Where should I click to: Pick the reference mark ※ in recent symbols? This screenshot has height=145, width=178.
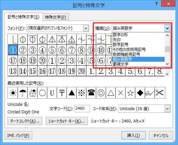81,93
